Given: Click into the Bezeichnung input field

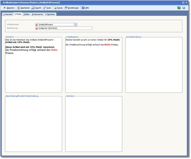Looking at the screenshot, I should coord(65,28).
